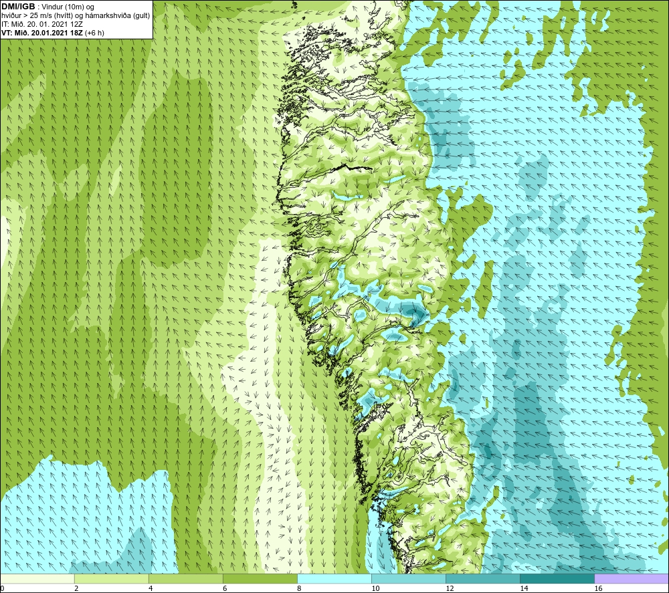The width and height of the screenshot is (669, 593).
Task: Click the purple above-16 m/s legend swatch
Action: tap(632, 578)
